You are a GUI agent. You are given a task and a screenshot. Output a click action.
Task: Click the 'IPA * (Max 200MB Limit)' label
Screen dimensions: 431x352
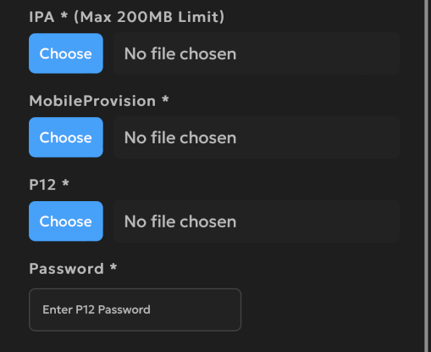coord(127,17)
